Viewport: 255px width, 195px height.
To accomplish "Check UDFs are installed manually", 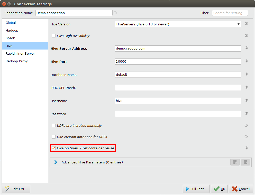I will [x=54, y=125].
